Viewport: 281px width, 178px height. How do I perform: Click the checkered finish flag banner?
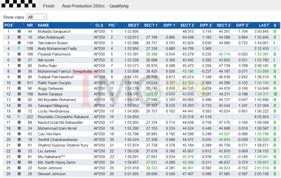[x=18, y=4]
